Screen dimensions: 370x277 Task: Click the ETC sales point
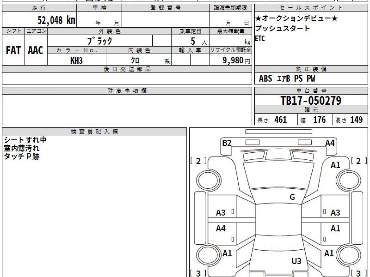tap(260, 38)
